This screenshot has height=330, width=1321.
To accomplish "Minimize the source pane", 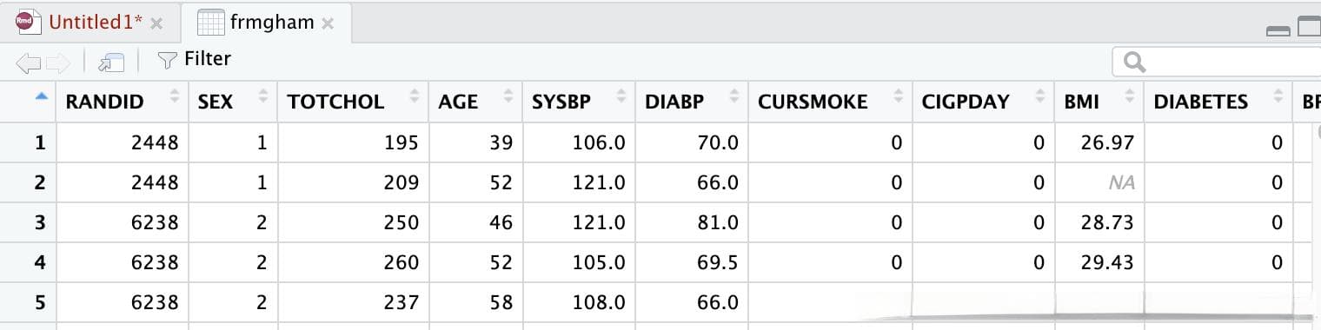I will point(1278,31).
